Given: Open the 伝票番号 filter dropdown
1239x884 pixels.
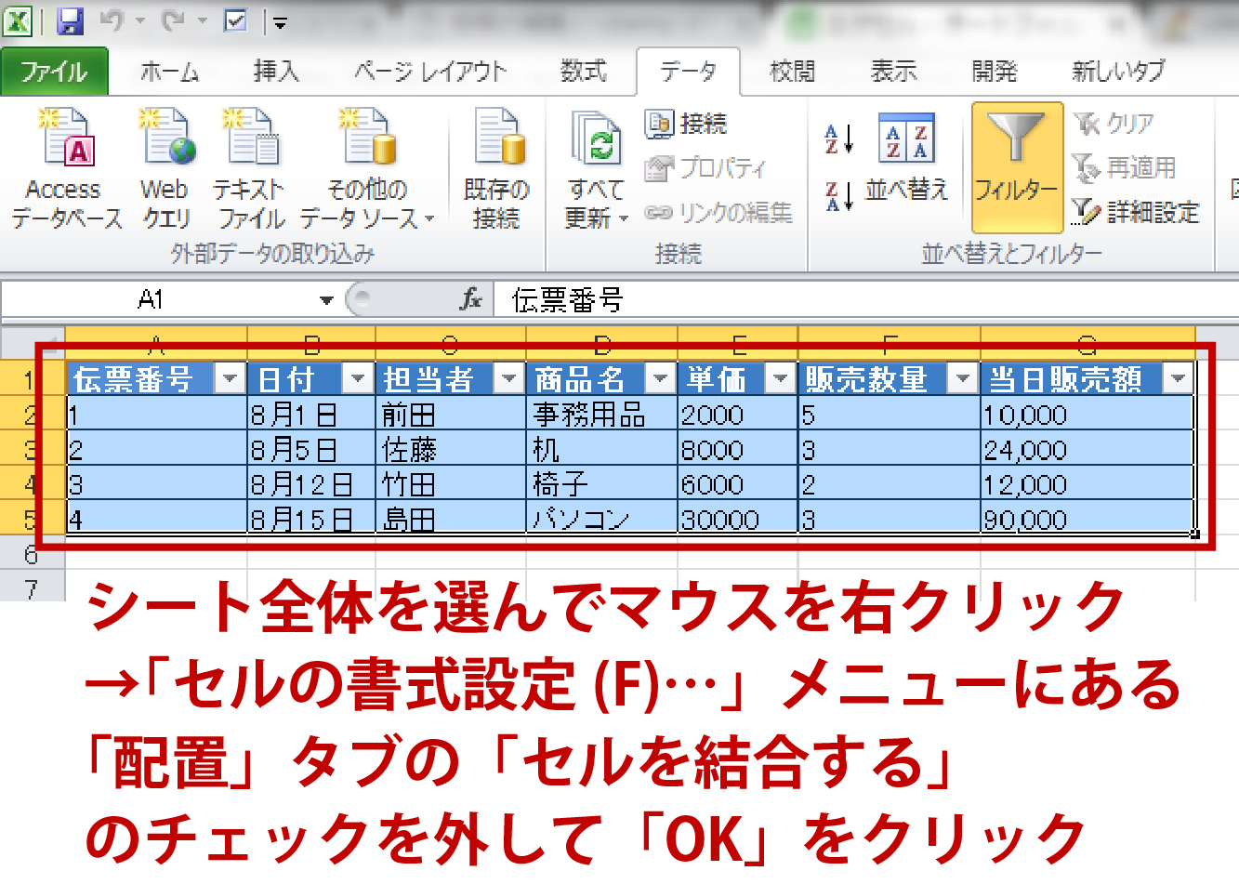Looking at the screenshot, I should tap(230, 378).
